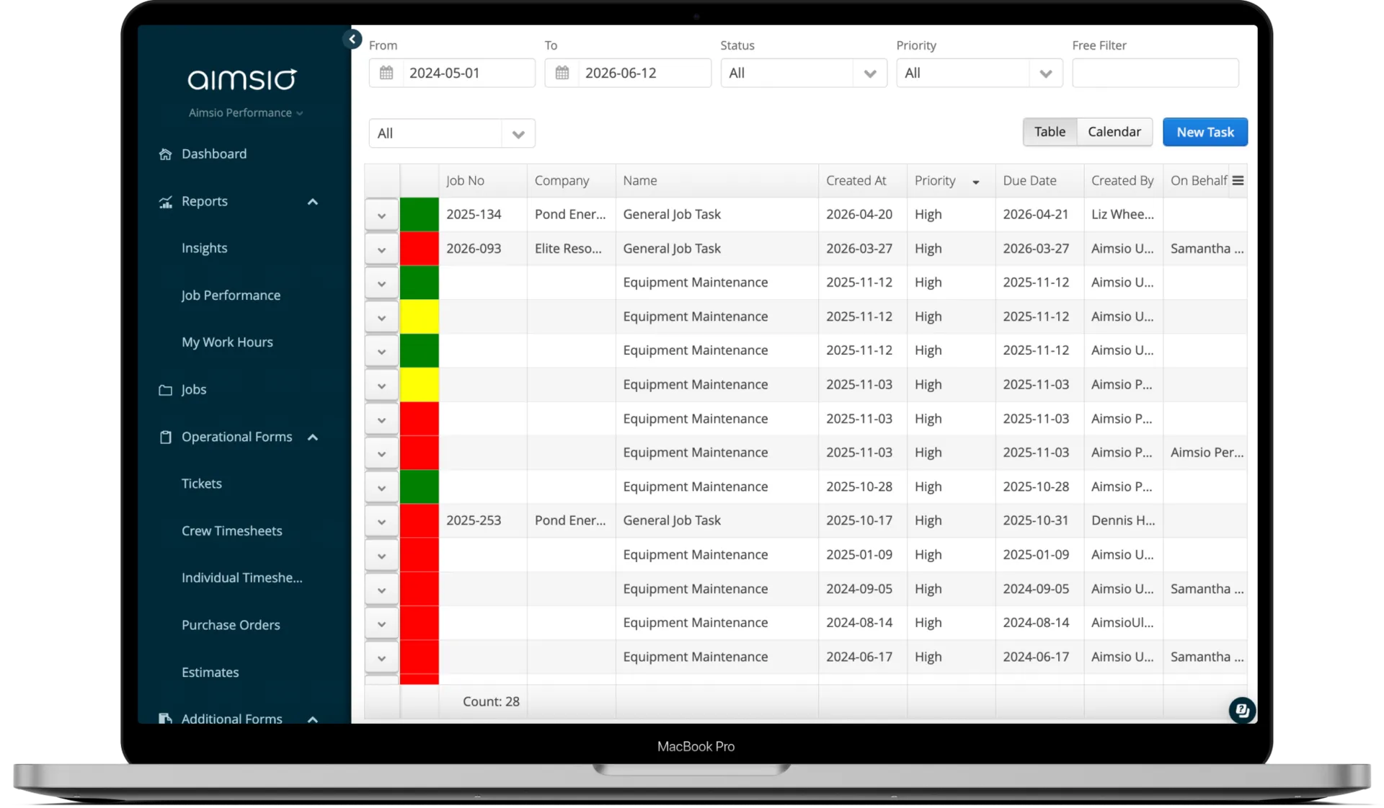Collapse the Additional Forms section
The width and height of the screenshot is (1384, 808).
click(x=313, y=719)
